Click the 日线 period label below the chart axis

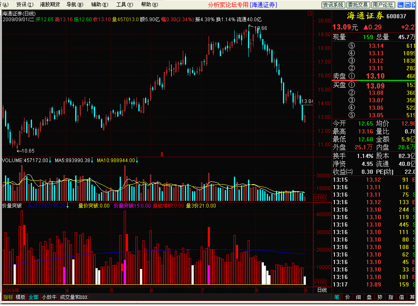pyautogui.click(x=322, y=290)
